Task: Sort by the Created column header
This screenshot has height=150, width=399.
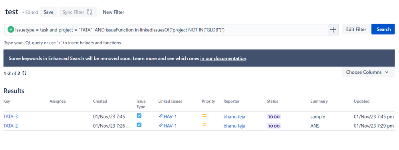Action: pyautogui.click(x=100, y=101)
